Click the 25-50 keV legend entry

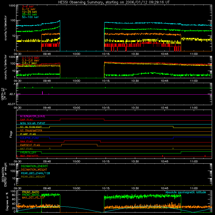click(30, 15)
